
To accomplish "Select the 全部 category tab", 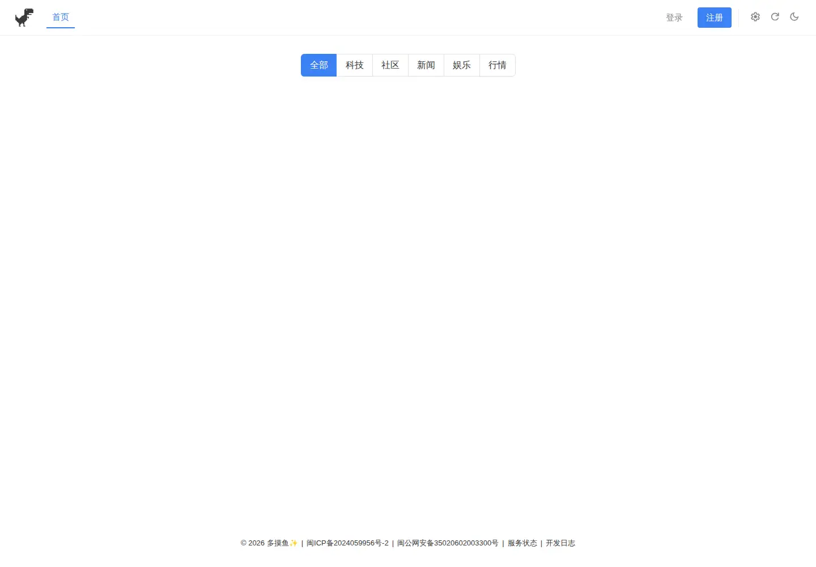I will tap(319, 65).
